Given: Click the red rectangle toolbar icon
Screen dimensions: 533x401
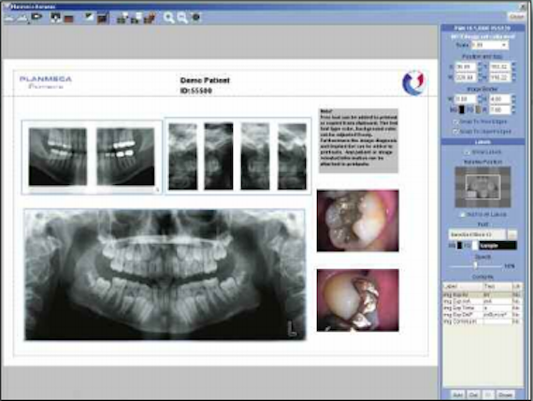Looking at the screenshot, I should [x=68, y=19].
